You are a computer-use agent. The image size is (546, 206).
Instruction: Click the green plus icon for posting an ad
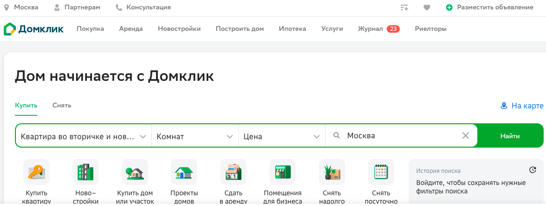tap(449, 7)
